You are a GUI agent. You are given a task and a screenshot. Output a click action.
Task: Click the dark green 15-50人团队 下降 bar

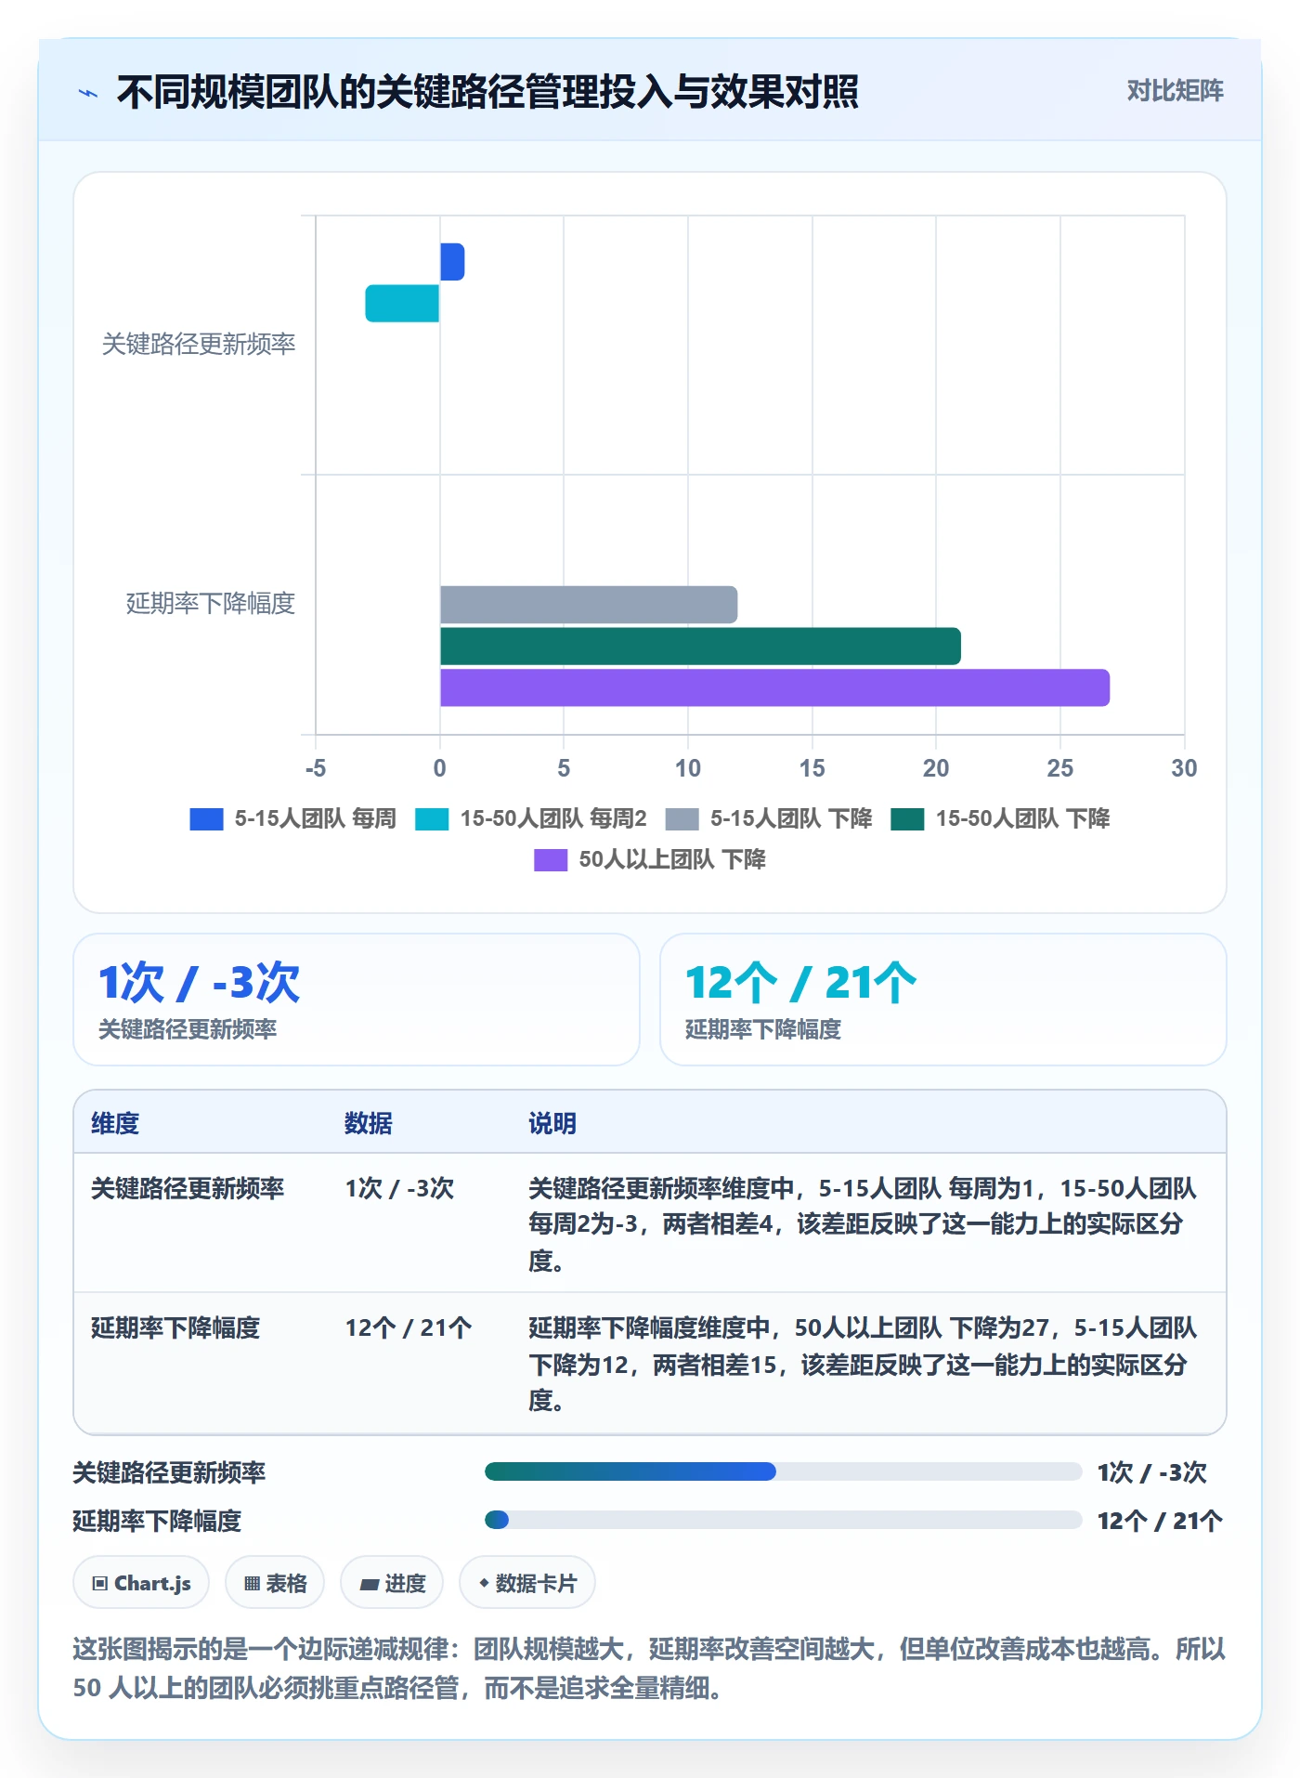pyautogui.click(x=700, y=647)
